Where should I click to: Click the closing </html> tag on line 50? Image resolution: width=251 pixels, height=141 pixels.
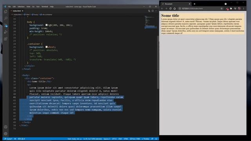24,125
